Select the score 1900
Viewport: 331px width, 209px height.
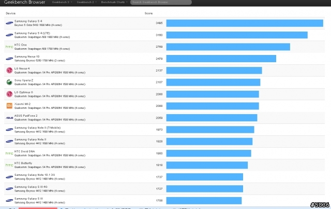(159, 154)
